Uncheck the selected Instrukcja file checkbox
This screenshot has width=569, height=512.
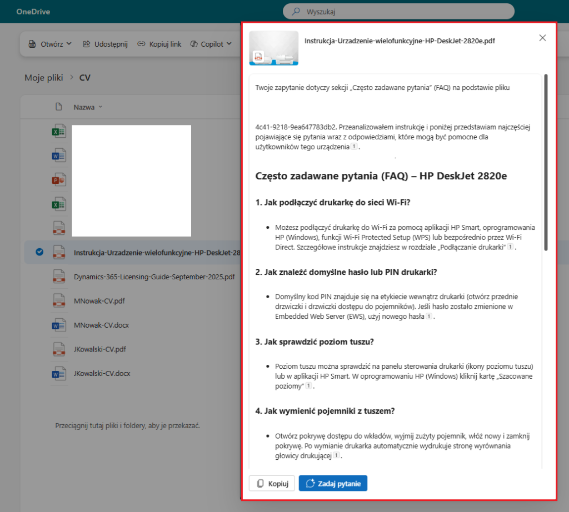click(x=39, y=252)
